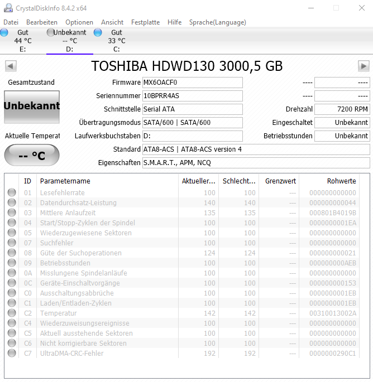Viewport: 373px width, 382px height.
Task: Click the -- °C temperature button
Action: (32, 155)
